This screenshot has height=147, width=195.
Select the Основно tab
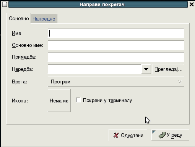coord(19,18)
